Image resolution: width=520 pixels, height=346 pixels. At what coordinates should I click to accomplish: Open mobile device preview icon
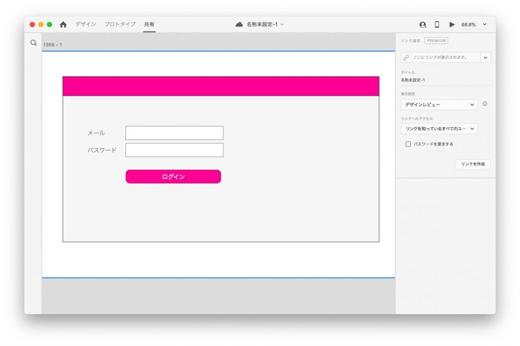point(437,24)
